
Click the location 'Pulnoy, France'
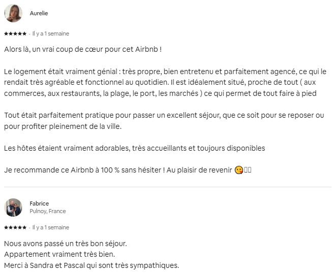[x=48, y=211]
